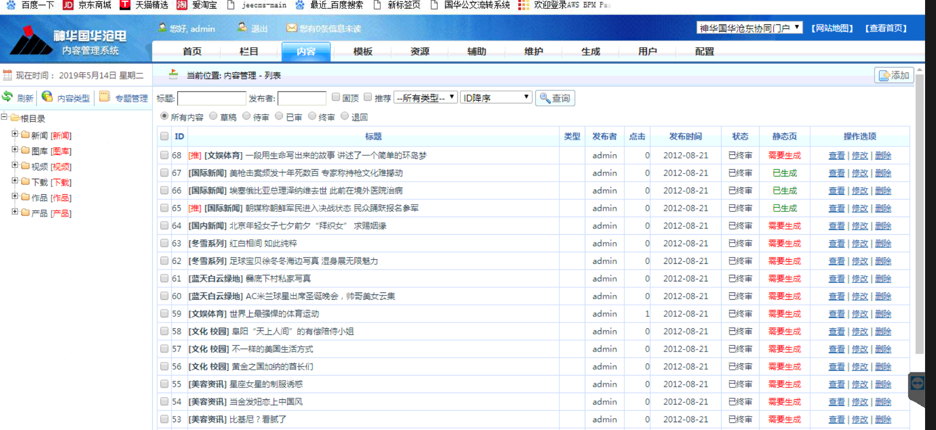Click 删除 link for row ID 67

point(883,173)
